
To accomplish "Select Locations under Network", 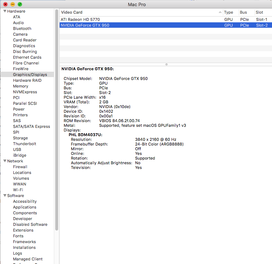I will click(22, 173).
